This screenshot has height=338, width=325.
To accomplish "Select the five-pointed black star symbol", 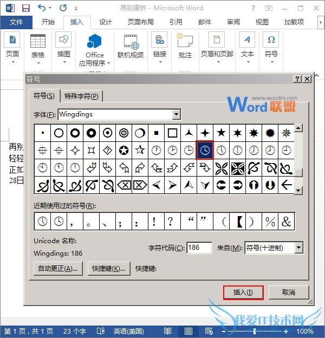I will pyautogui.click(x=221, y=133).
